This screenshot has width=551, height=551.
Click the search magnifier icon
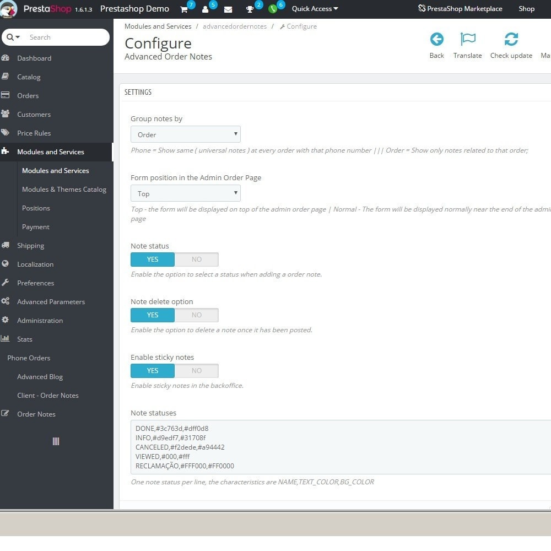pos(10,37)
